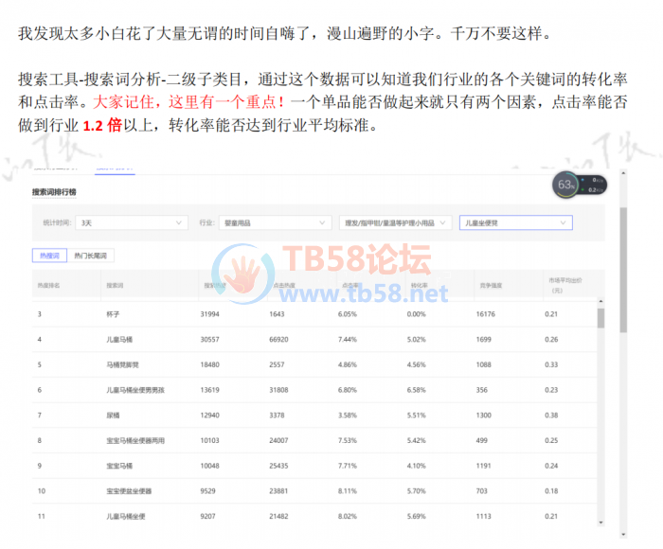Click the keyword 尿桶 in row 7
Viewport: 663px width, 549px height.
(113, 415)
